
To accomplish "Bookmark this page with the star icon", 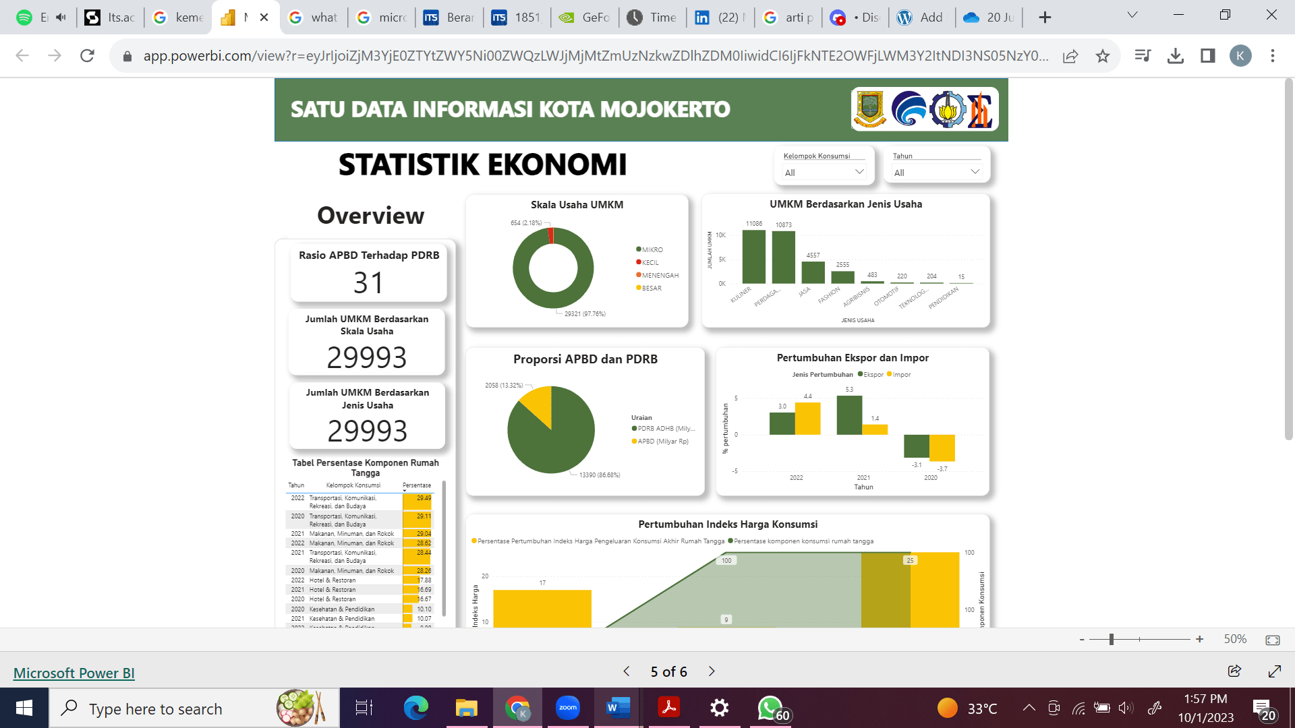I will click(x=1102, y=56).
